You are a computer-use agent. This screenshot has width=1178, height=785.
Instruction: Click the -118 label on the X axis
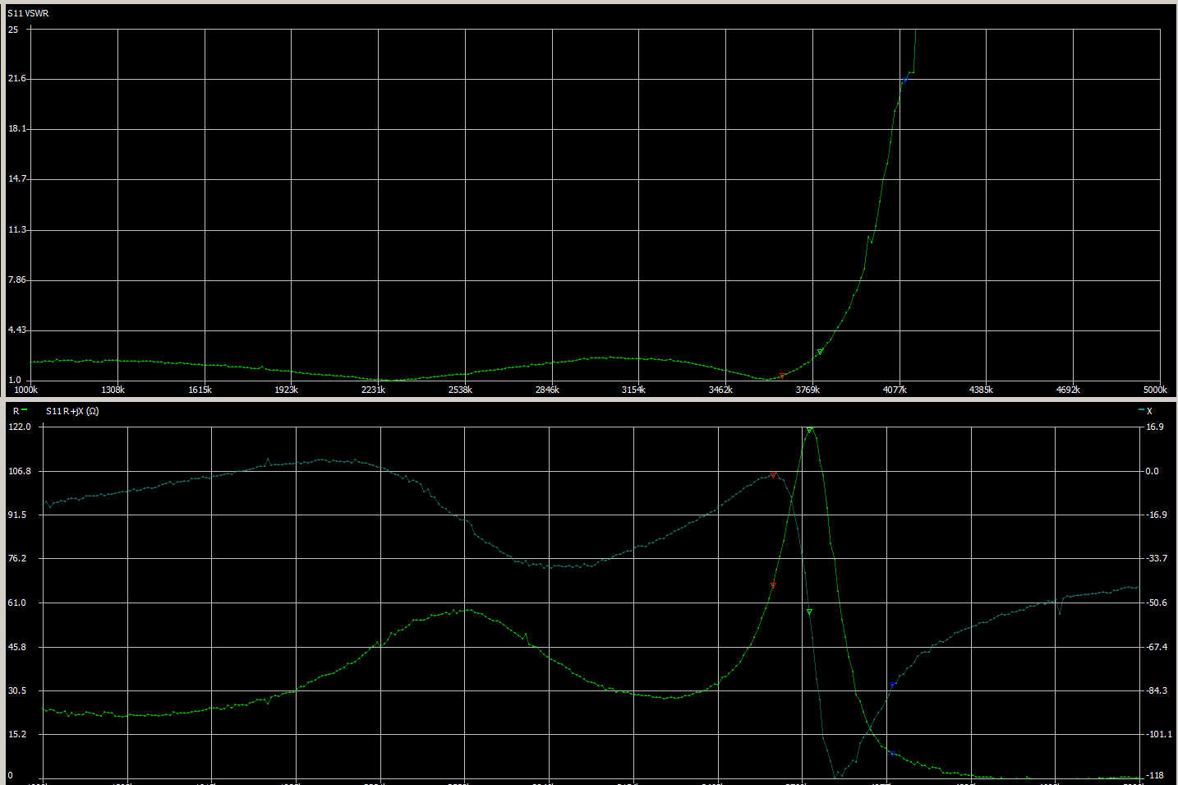[1155, 775]
